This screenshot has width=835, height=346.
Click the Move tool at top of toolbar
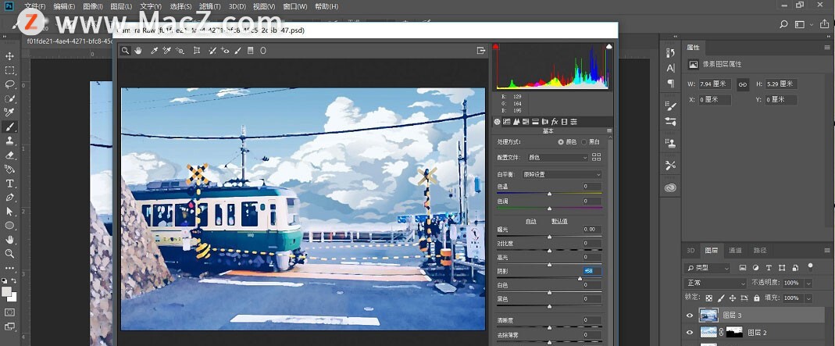(x=10, y=56)
